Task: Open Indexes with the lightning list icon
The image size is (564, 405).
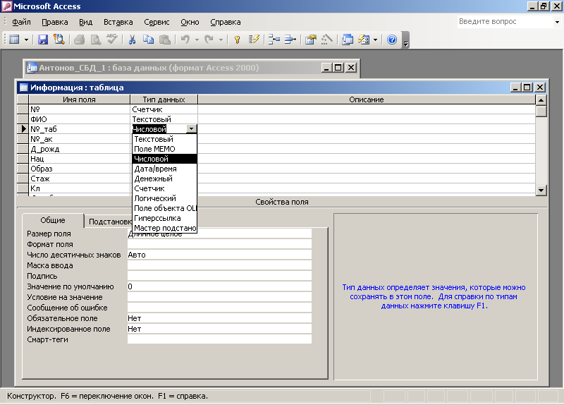Action: point(254,40)
